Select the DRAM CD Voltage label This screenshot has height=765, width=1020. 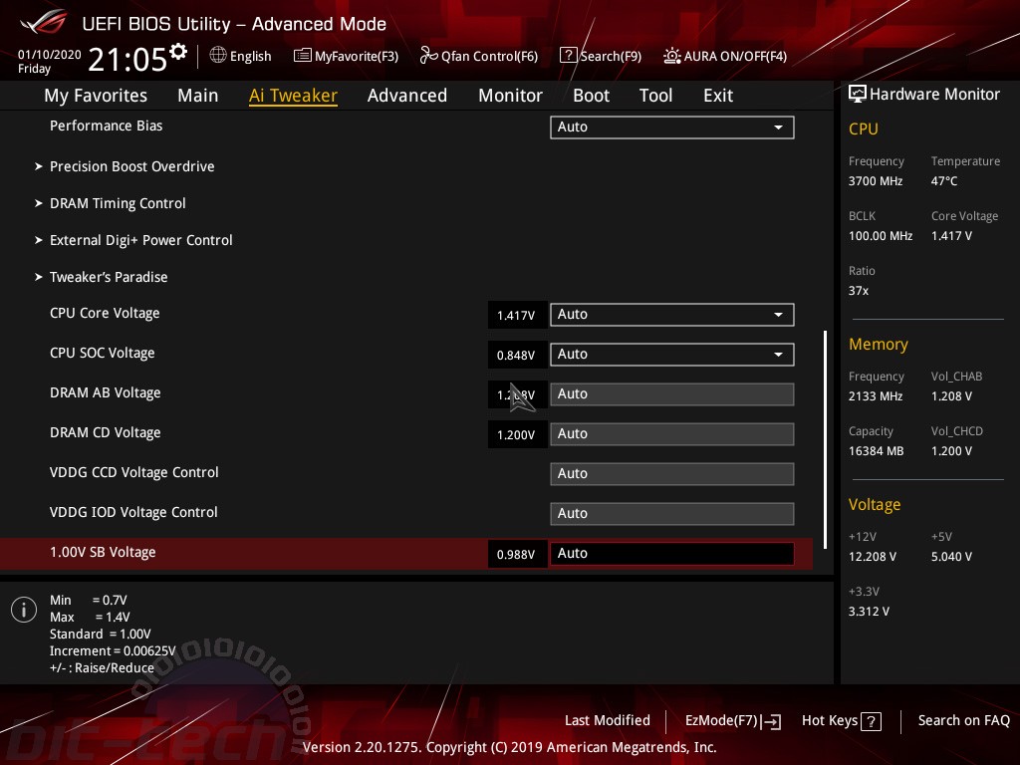(x=106, y=432)
